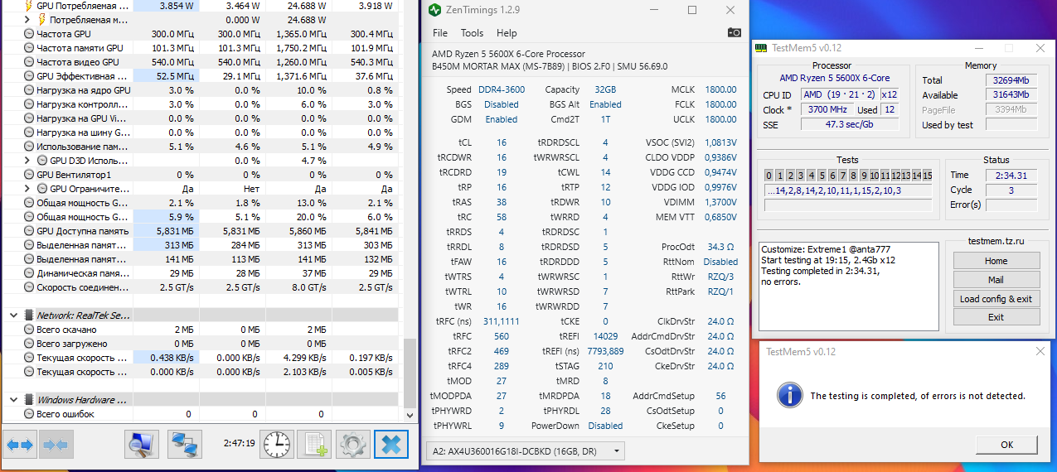Click the 47.3 sec/Gb SSE field
Viewport: 1057px width, 472px height.
coord(849,124)
